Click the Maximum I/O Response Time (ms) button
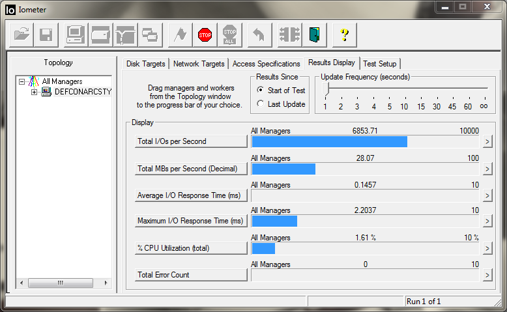 pyautogui.click(x=190, y=221)
